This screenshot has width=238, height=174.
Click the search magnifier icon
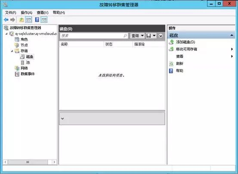(125, 36)
